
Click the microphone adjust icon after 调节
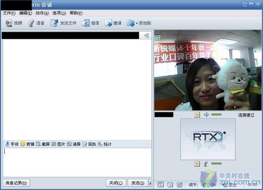tap(204, 185)
